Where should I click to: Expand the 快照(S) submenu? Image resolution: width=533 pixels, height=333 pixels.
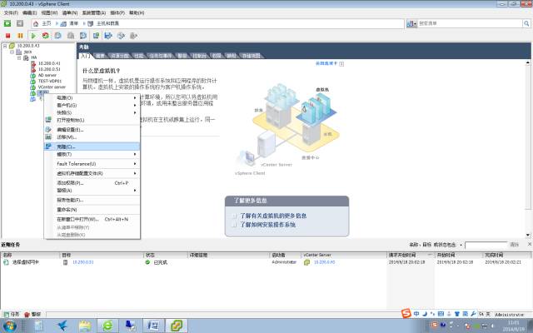pos(135,113)
